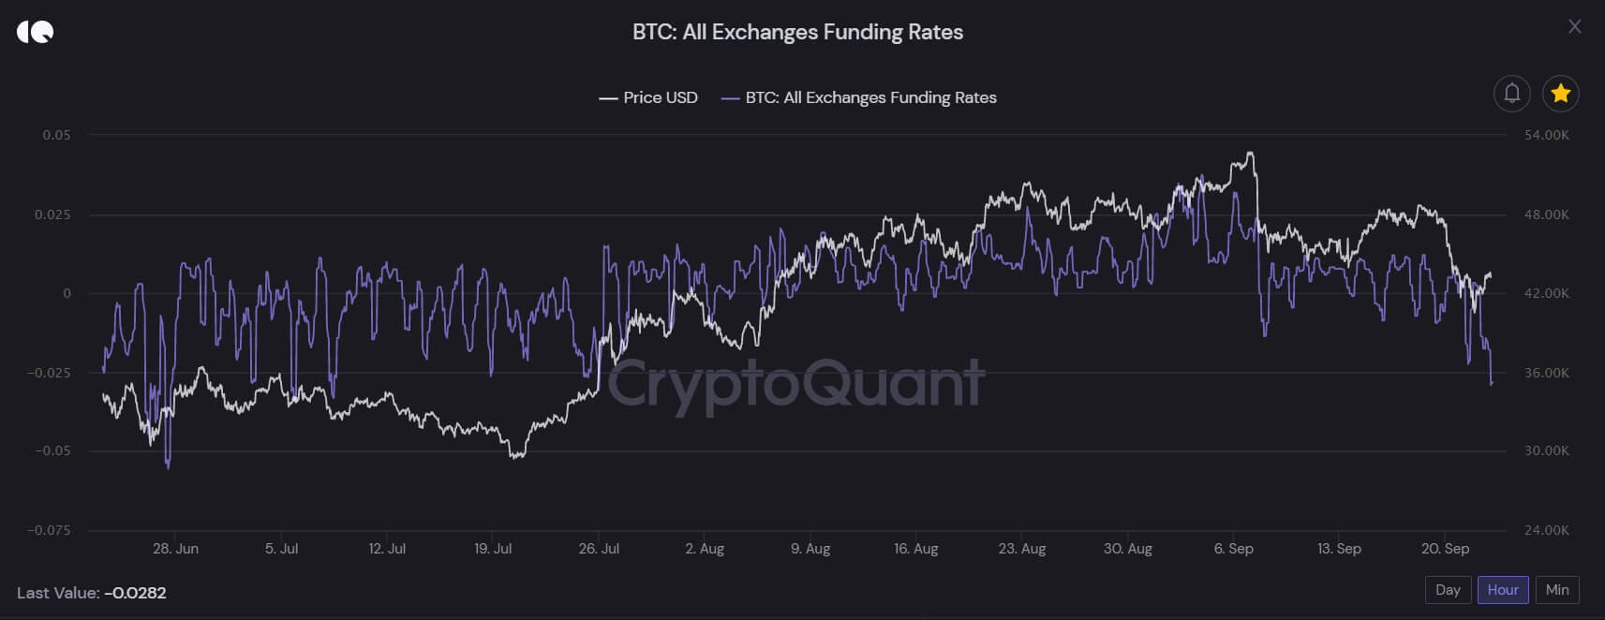Click the 54.00K right axis value
Screen dimensions: 1605x620
pyautogui.click(x=1546, y=134)
